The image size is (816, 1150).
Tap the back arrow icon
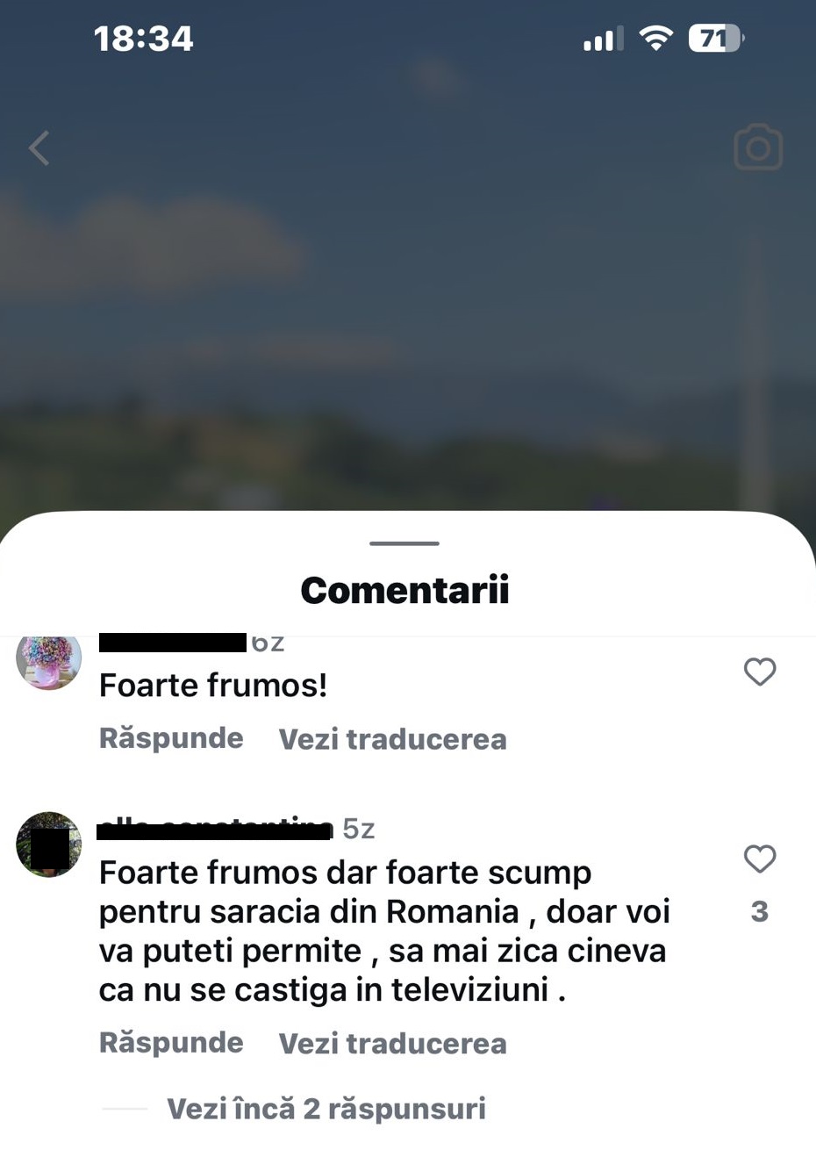[x=39, y=148]
